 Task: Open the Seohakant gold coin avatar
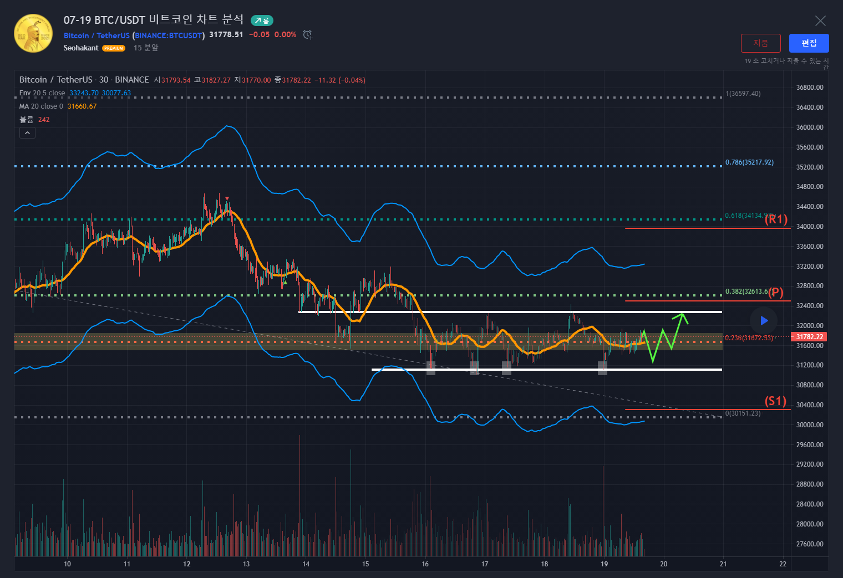(33, 34)
